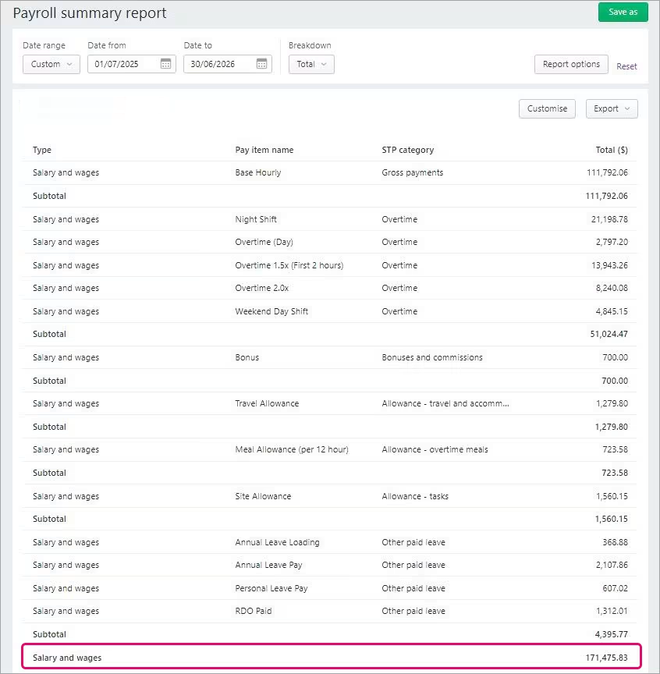
Task: Open Report options
Action: pos(571,64)
